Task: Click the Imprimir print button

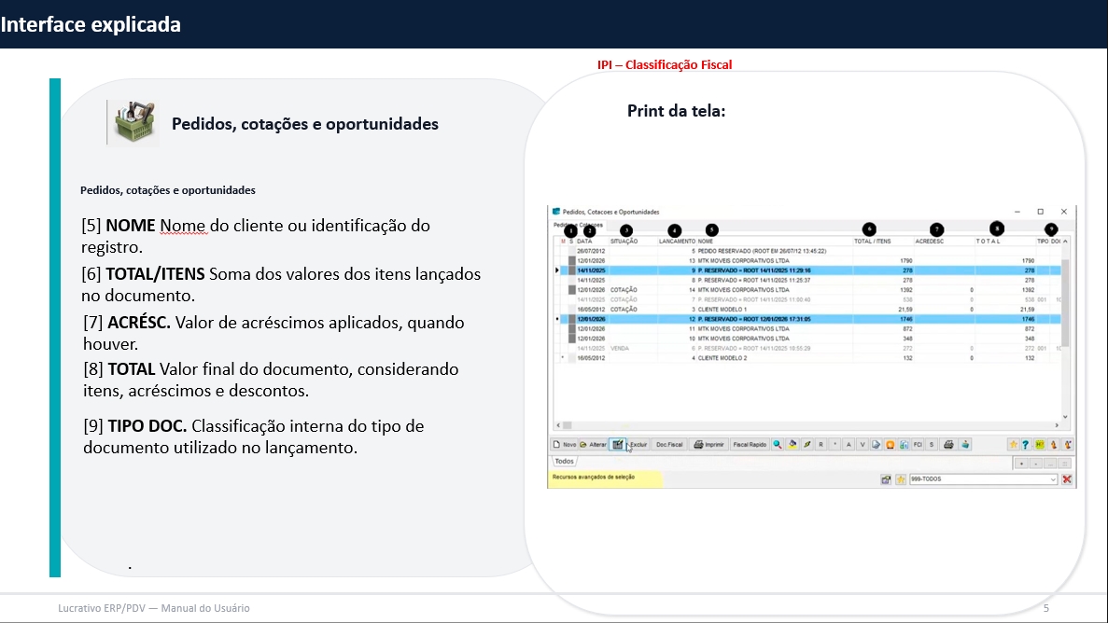Action: pos(708,445)
